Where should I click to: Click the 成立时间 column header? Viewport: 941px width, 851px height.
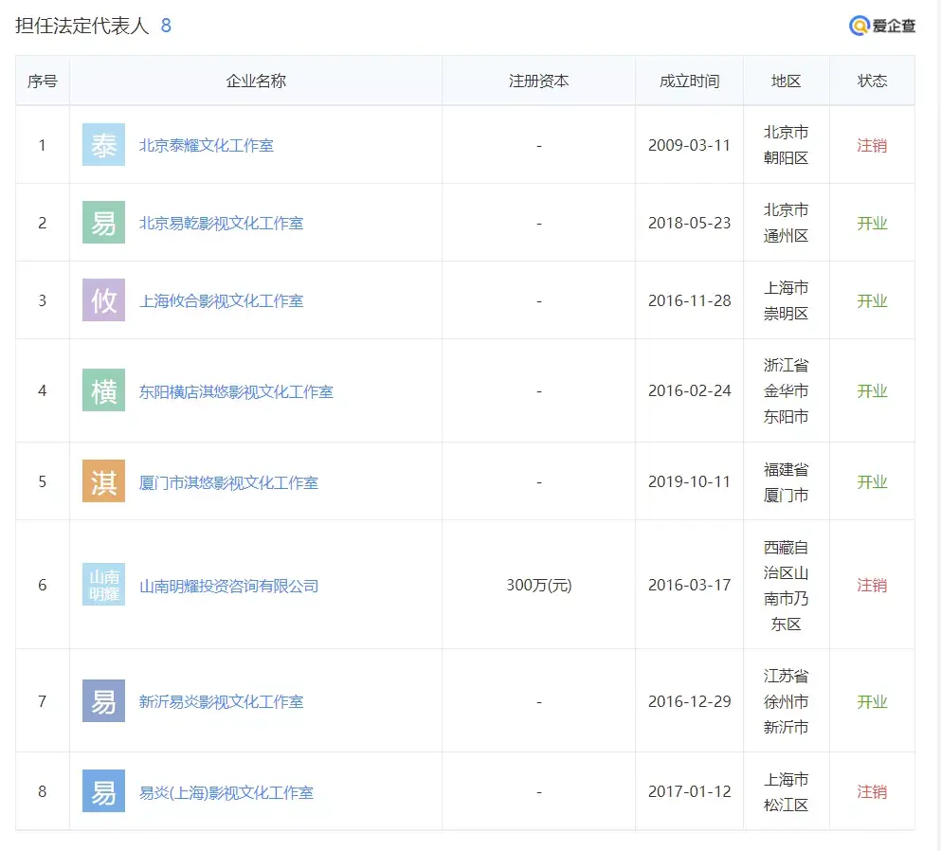click(x=689, y=81)
